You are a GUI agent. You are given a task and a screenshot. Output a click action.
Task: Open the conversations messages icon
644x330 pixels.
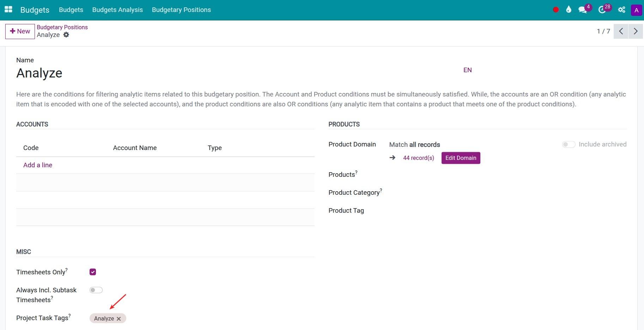tap(583, 10)
